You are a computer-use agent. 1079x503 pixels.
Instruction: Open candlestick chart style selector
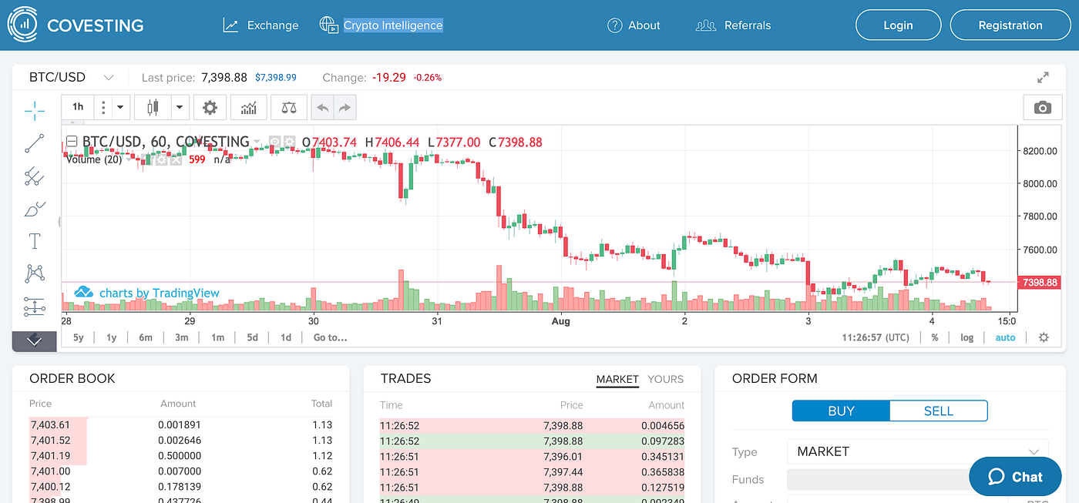(152, 108)
